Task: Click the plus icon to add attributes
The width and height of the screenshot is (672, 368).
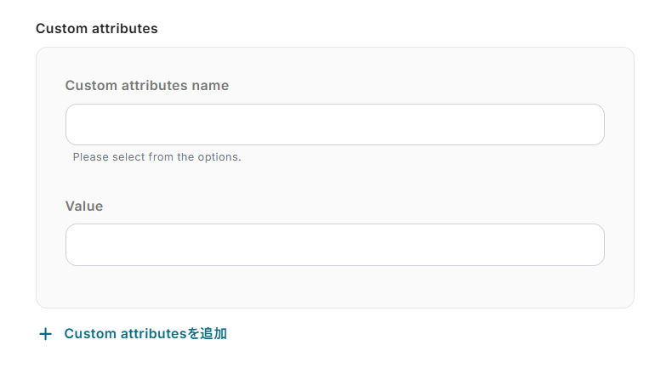Action: (46, 334)
